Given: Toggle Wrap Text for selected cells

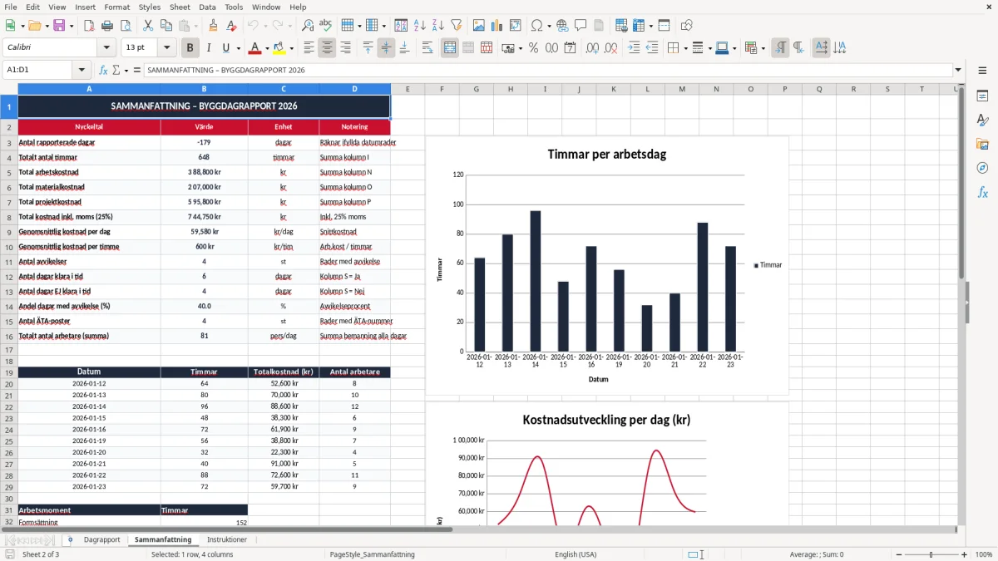Looking at the screenshot, I should (x=427, y=48).
